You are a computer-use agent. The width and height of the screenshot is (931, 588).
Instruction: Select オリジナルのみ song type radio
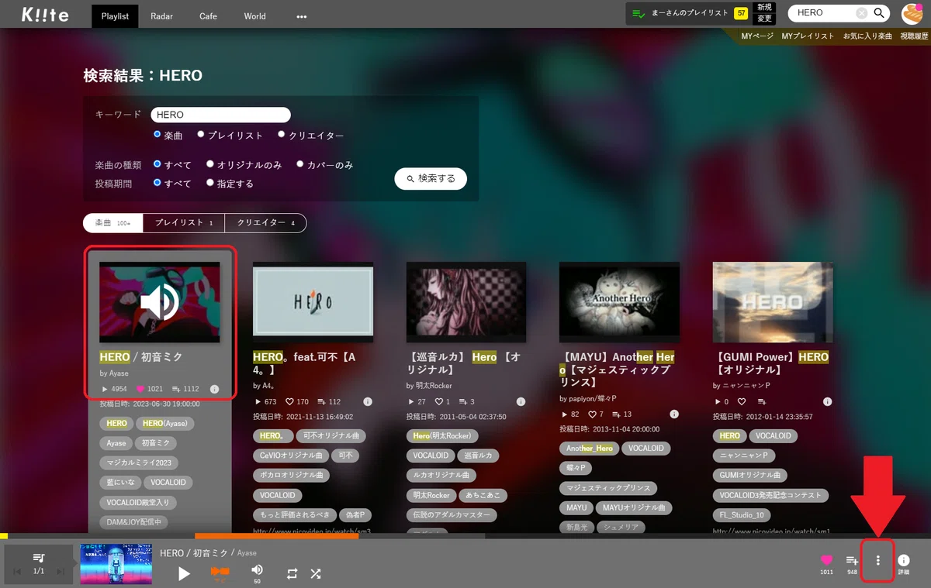tap(210, 164)
